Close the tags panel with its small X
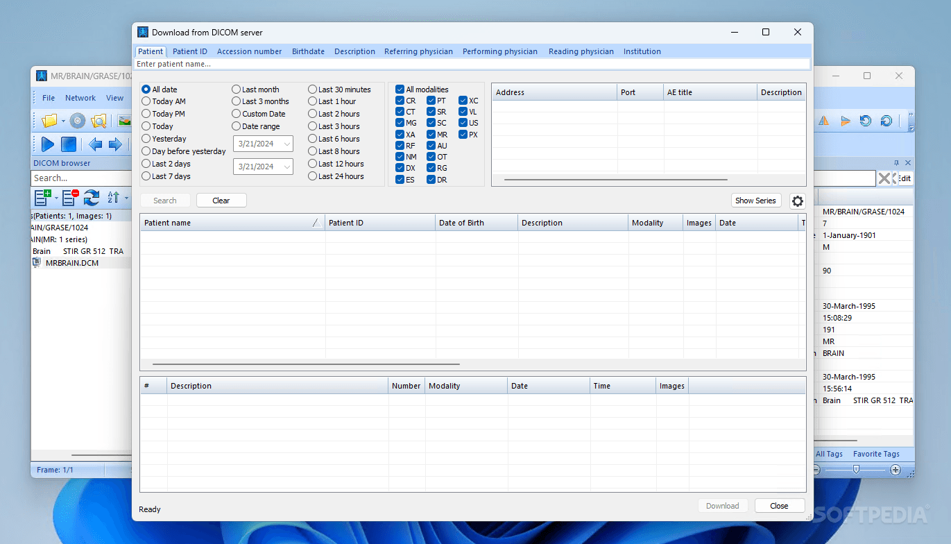The width and height of the screenshot is (951, 544). (908, 163)
